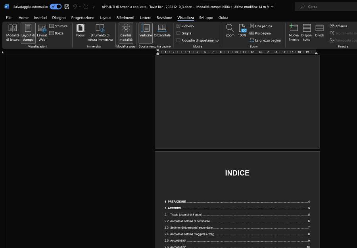Click the Larghezza pagina button
The image size is (357, 248).
pos(265,40)
